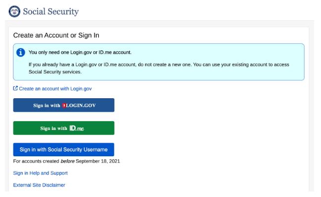Screen dimensions: 321x197
Task: Click the 'For accounts created before September 18' note
Action: point(66,161)
